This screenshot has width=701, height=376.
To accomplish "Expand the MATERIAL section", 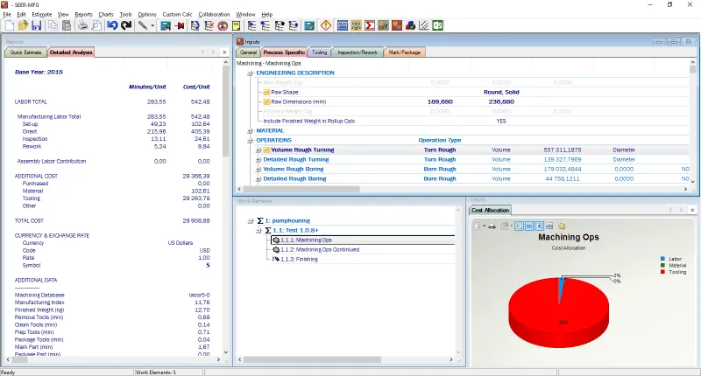I will 250,130.
